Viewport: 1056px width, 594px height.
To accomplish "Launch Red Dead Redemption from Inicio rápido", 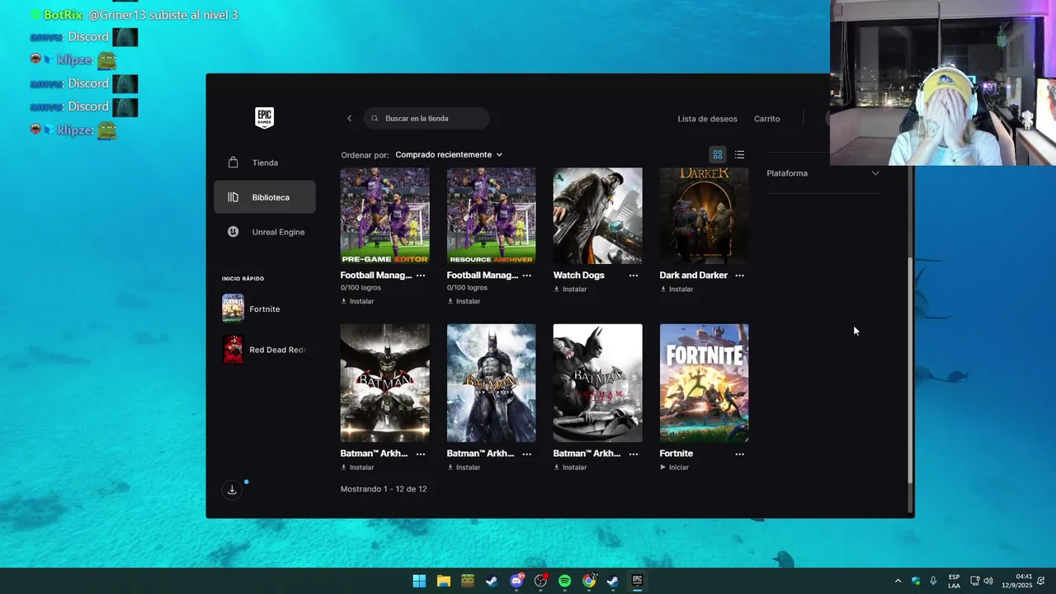I will (264, 350).
